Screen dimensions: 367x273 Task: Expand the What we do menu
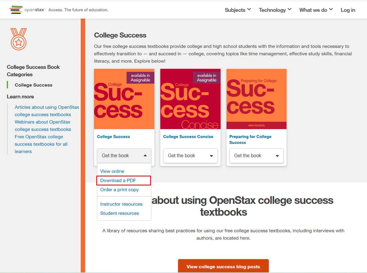click(x=316, y=10)
